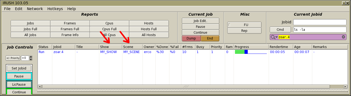Click the Jobs report button
351x96 pixels.
(30, 23)
